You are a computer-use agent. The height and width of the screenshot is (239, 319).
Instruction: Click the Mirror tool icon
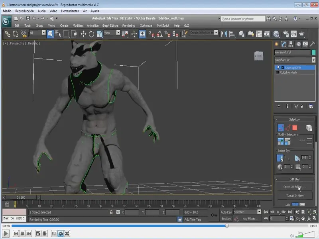[x=224, y=34]
